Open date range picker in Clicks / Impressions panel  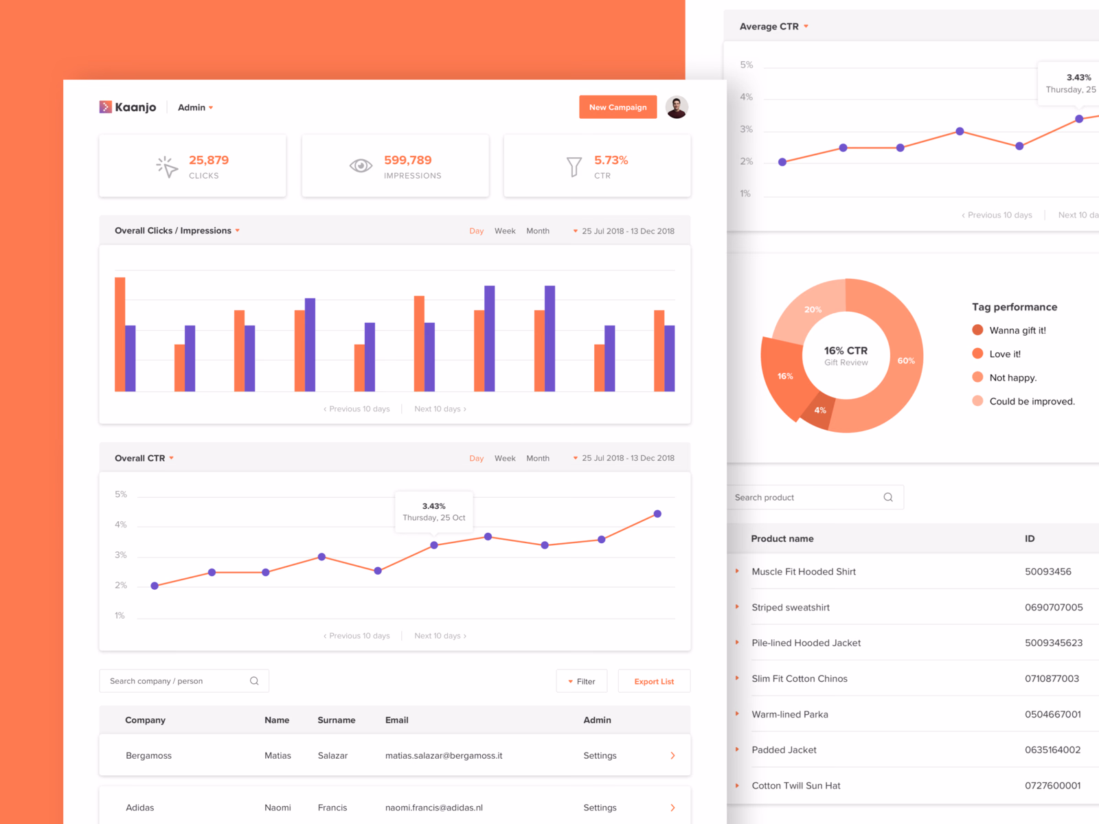pyautogui.click(x=624, y=231)
